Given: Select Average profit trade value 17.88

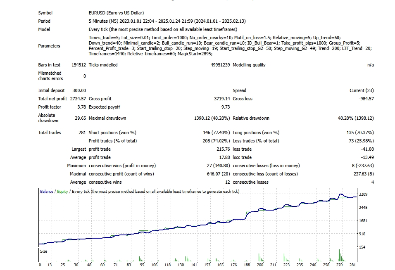Looking at the screenshot, I should coord(224,158).
